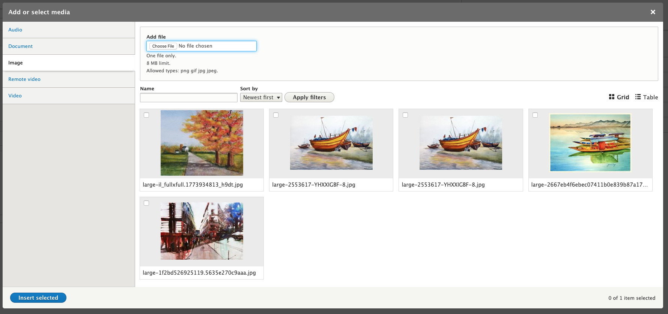Viewport: 668px width, 314px height.
Task: Open the Sort by dropdown
Action: [x=261, y=97]
